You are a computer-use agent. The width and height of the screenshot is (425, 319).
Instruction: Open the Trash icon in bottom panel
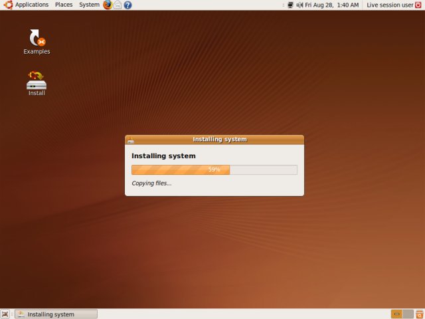pyautogui.click(x=419, y=314)
